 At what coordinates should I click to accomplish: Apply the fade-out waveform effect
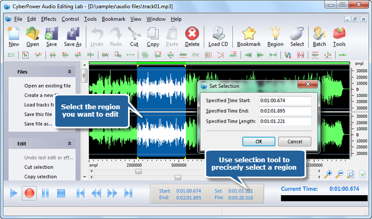point(260,55)
